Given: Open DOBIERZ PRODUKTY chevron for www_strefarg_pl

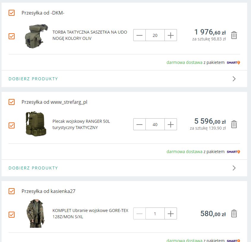Looking at the screenshot, I should pos(234,168).
